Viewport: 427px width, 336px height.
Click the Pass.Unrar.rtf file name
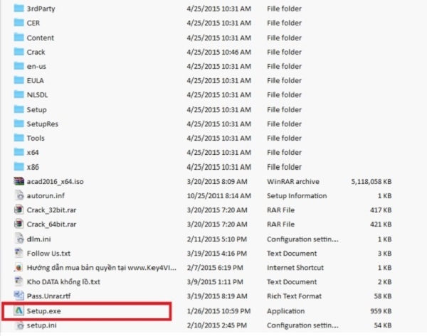click(x=48, y=296)
